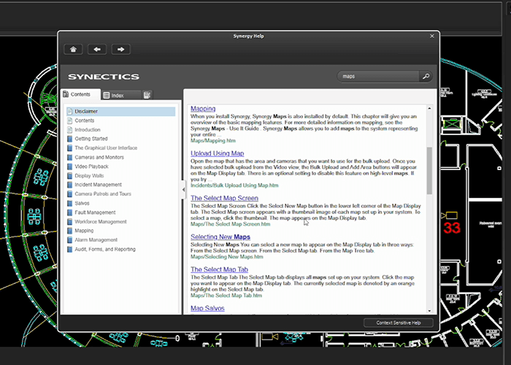Viewport: 511px width, 365px height.
Task: Click the page icon beside Disclaimer
Action: click(69, 112)
